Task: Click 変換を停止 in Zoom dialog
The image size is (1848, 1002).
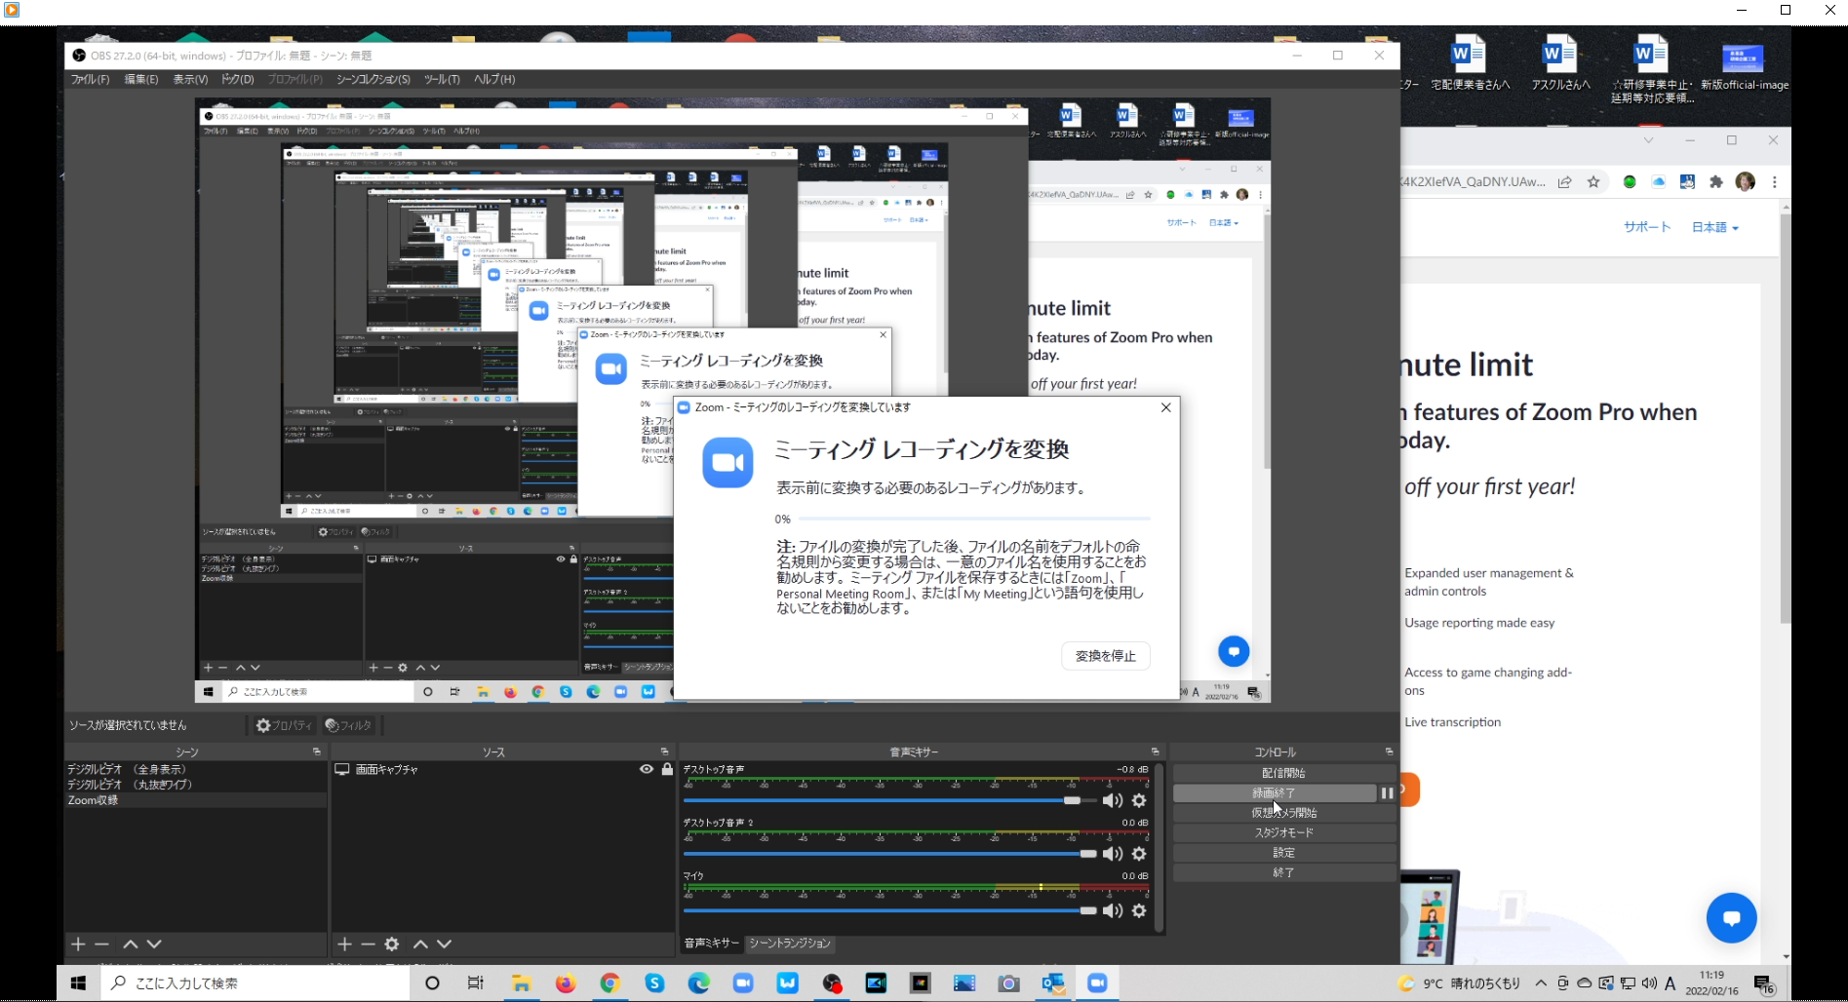Action: point(1106,656)
